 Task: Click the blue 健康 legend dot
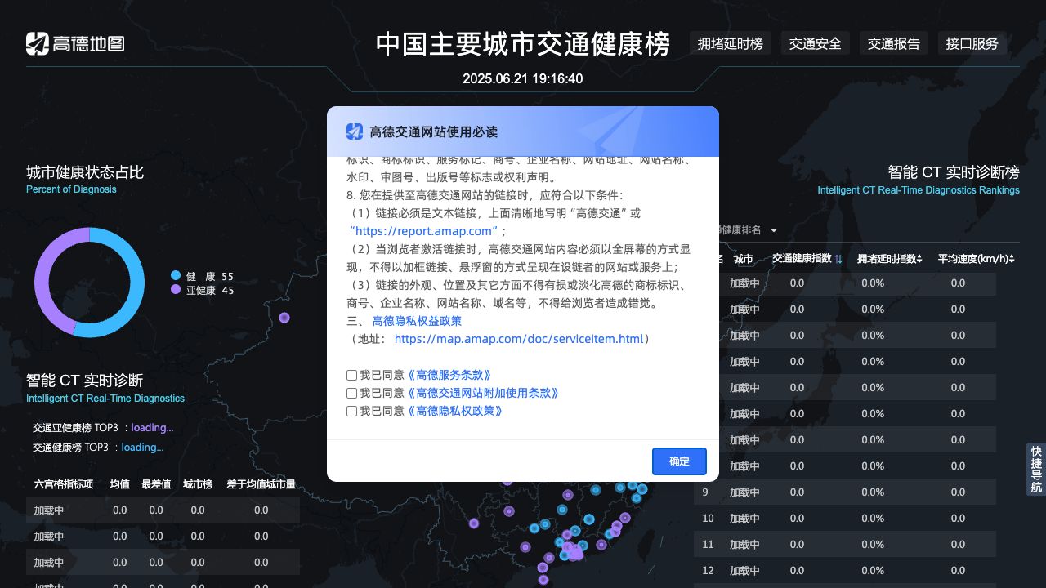pos(176,276)
